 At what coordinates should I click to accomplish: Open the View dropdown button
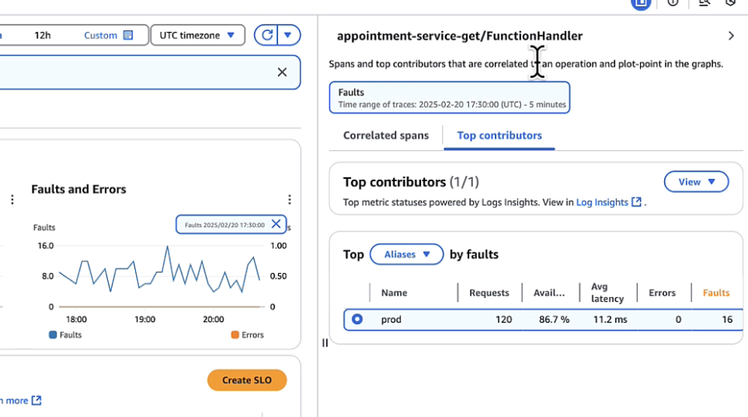tap(696, 182)
